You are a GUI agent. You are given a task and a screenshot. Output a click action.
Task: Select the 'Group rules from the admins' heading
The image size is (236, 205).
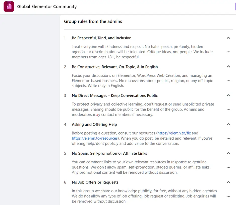[x=93, y=21]
